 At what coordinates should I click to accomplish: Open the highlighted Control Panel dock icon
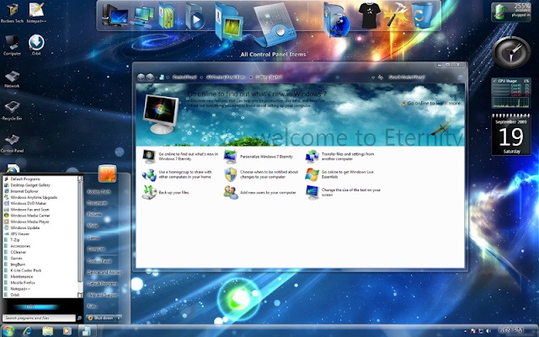pyautogui.click(x=275, y=24)
